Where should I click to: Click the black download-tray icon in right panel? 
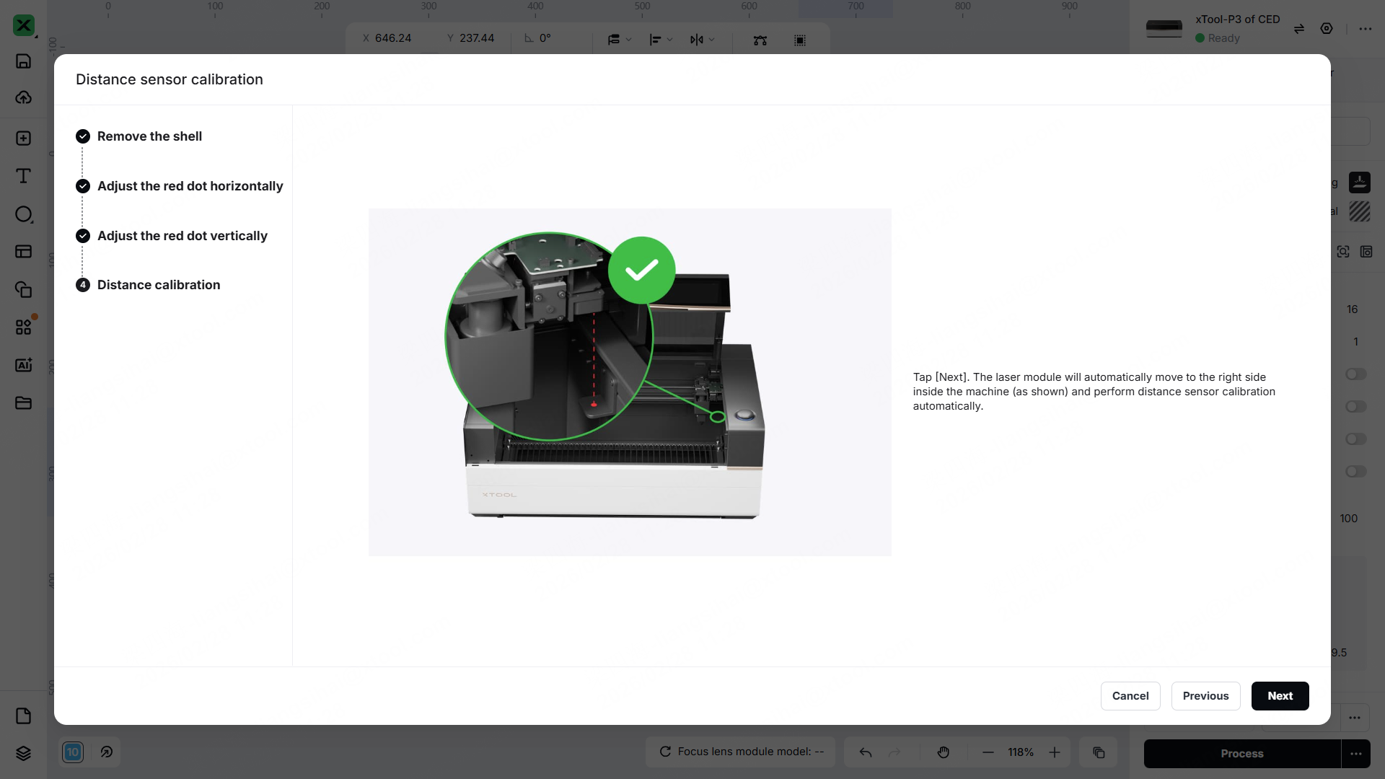click(x=1360, y=182)
